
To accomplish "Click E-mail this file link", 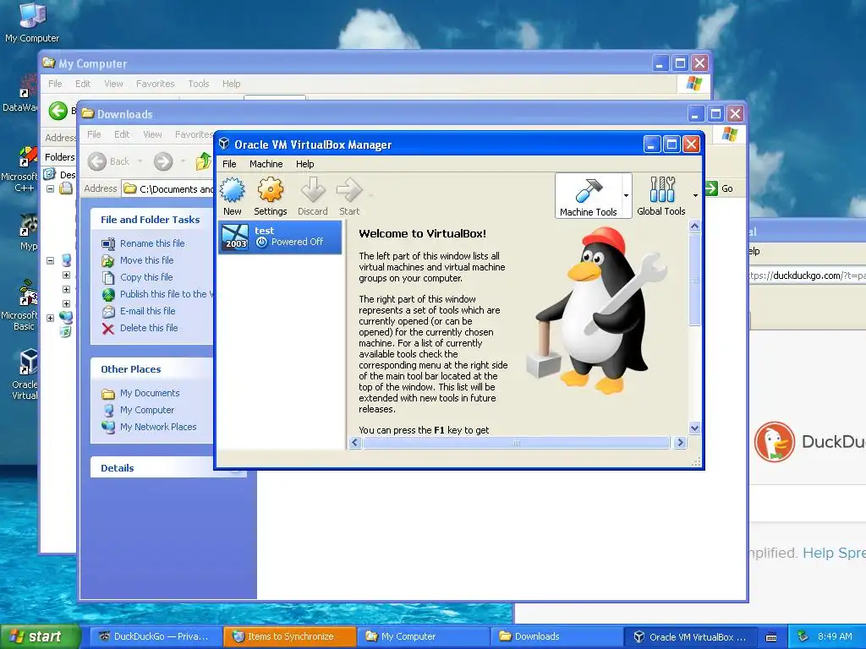I will 147,311.
